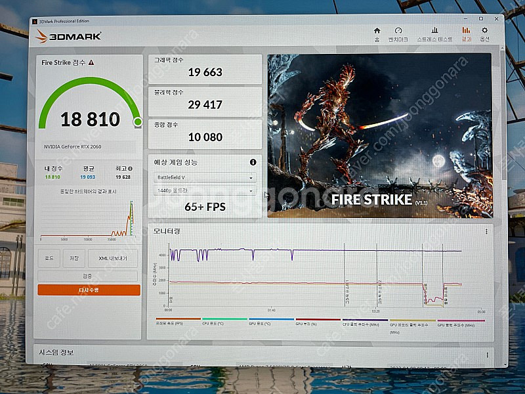The width and height of the screenshot is (525, 394).
Task: Open the three-dot menu of 모니터링 panel
Action: (x=486, y=232)
